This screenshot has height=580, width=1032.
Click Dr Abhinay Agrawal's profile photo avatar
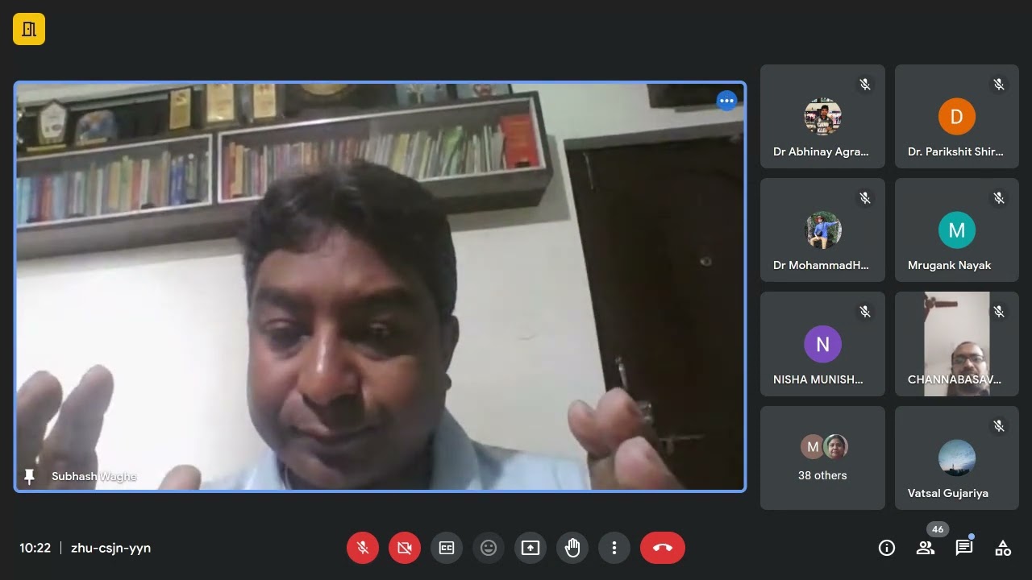pos(822,117)
